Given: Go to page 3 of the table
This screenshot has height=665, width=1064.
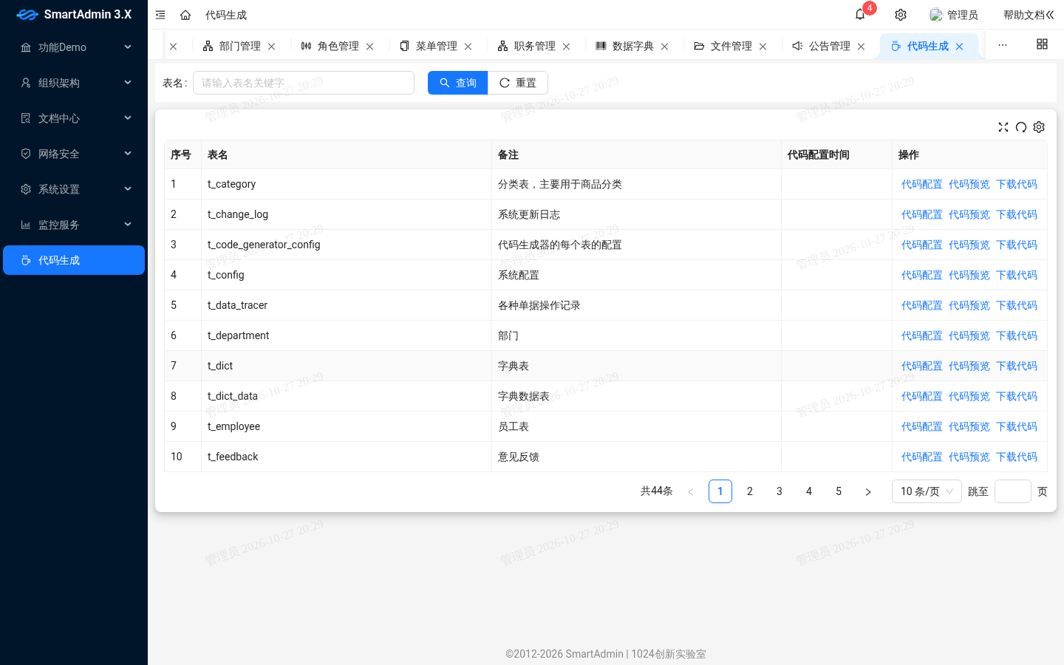Looking at the screenshot, I should (780, 491).
